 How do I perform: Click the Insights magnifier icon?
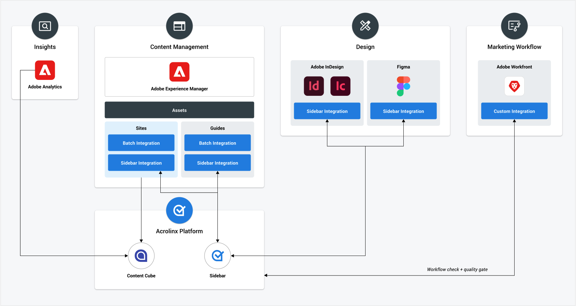45,26
